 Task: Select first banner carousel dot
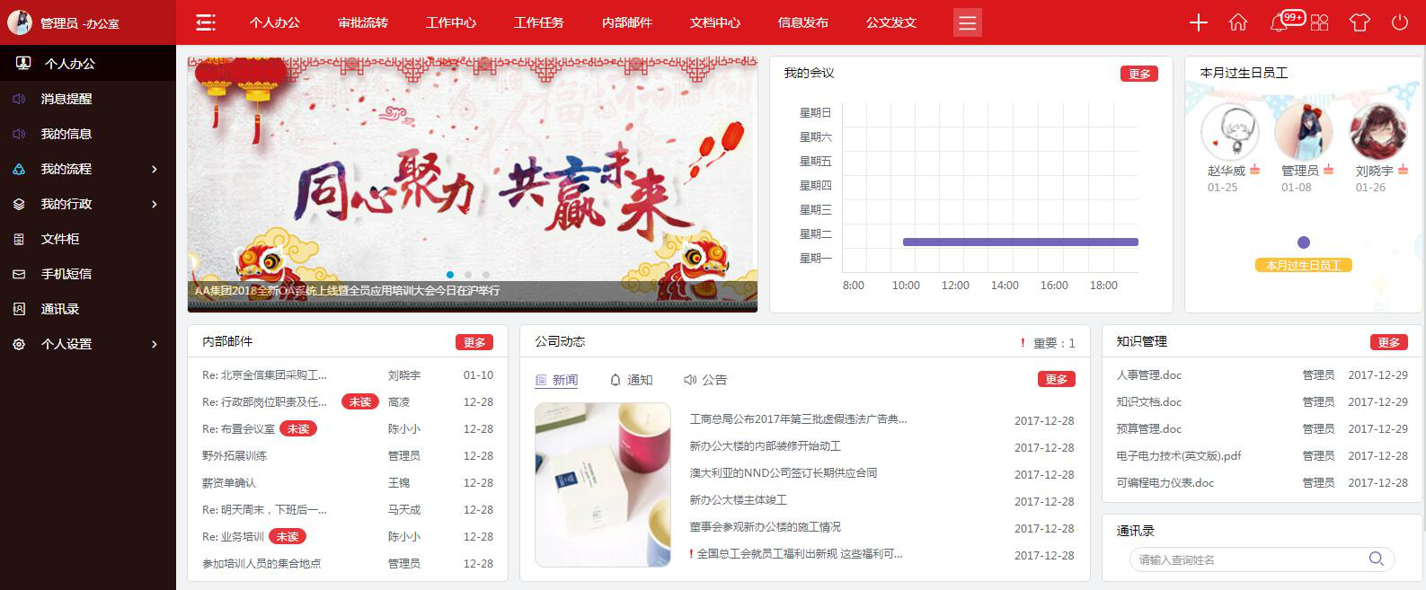pos(450,275)
